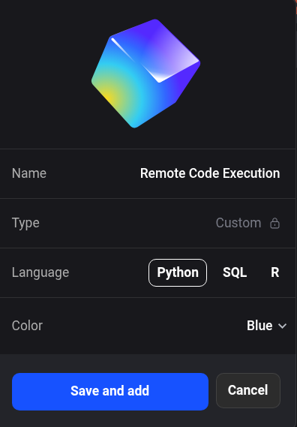The image size is (297, 427).
Task: Expand the chevron next to Blue
Action: tap(282, 326)
